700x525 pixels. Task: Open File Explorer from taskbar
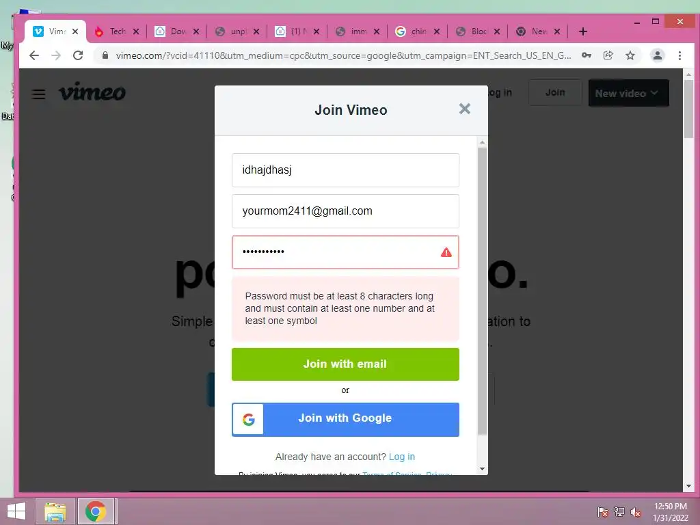tap(55, 511)
